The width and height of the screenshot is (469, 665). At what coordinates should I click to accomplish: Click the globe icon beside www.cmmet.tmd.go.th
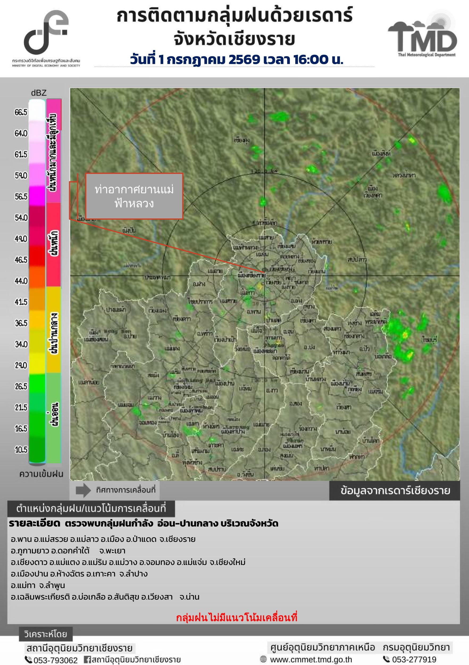click(x=263, y=659)
